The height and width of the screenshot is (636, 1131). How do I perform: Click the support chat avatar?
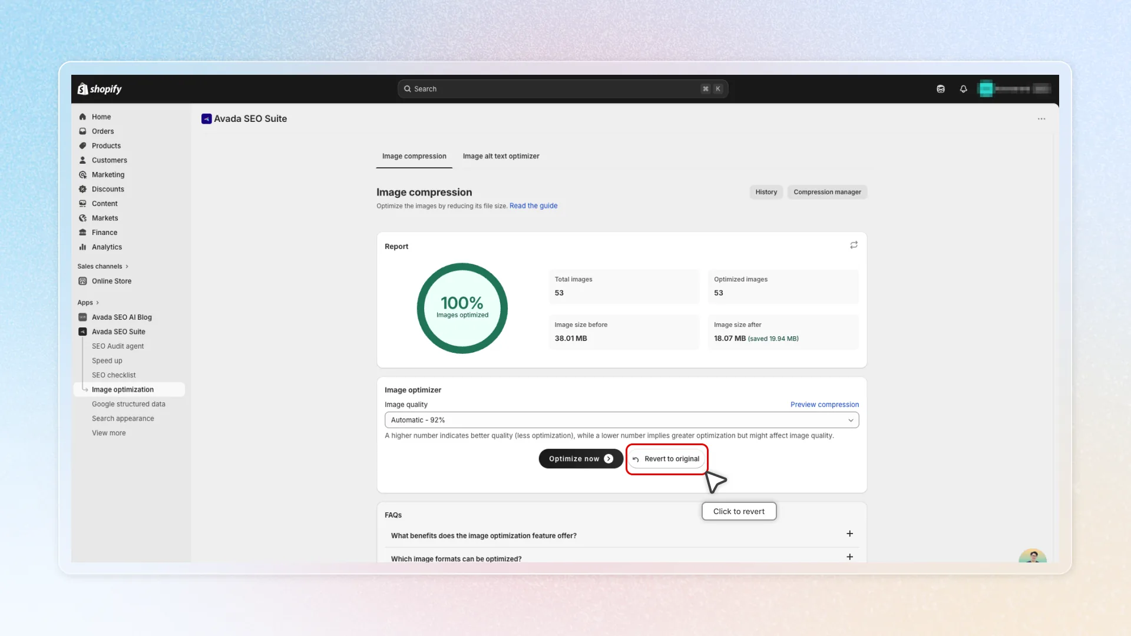click(x=1033, y=555)
